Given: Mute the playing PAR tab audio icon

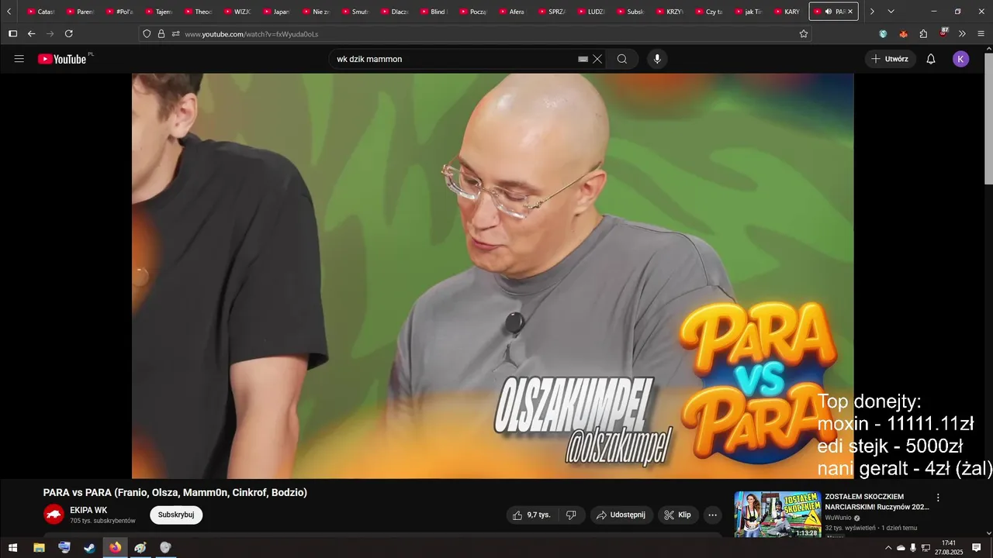Looking at the screenshot, I should (x=828, y=12).
